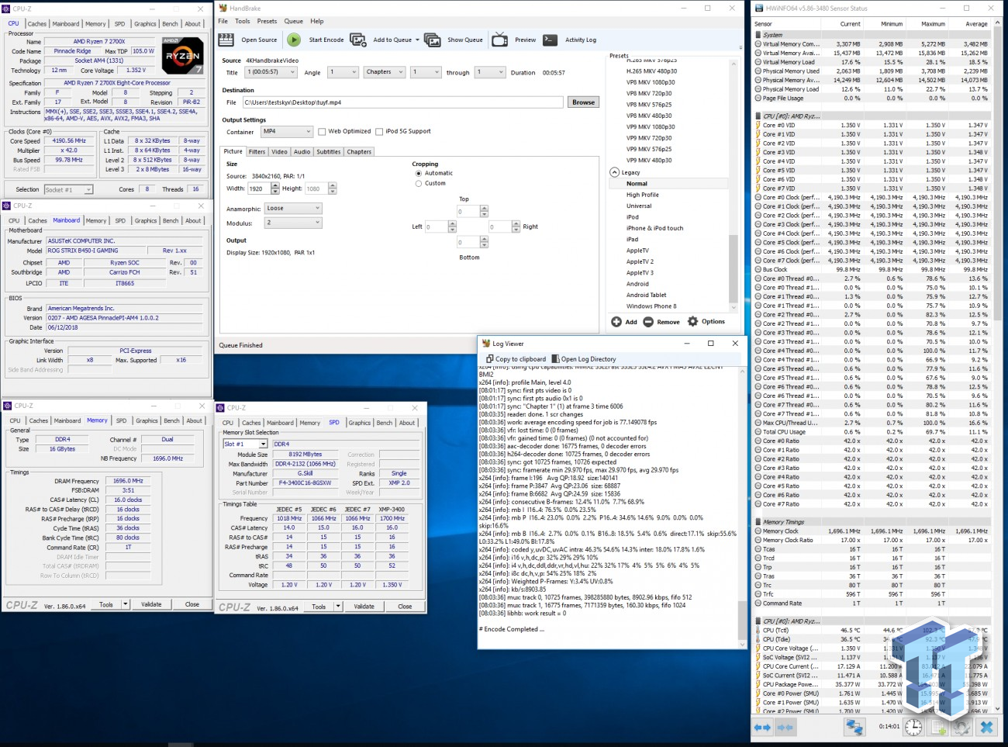
Task: Select Custom cropping radio button
Action: tap(419, 184)
